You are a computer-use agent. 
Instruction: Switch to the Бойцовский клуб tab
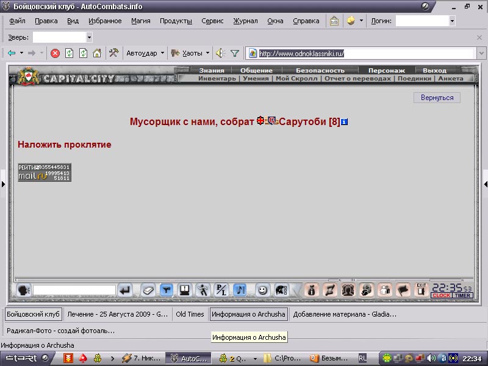[x=33, y=314]
